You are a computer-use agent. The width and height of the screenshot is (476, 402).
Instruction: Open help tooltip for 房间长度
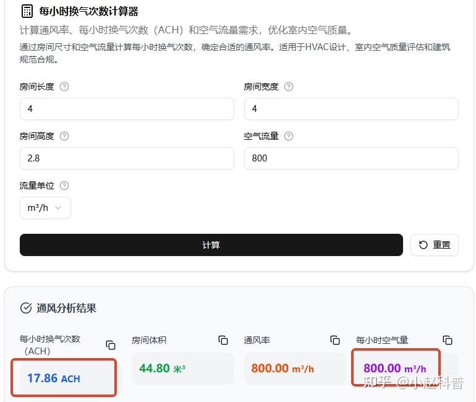click(x=64, y=87)
